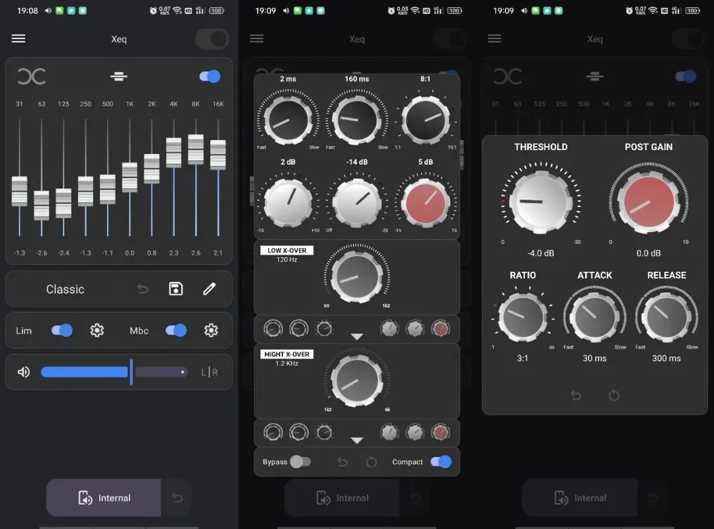The width and height of the screenshot is (714, 529).
Task: Click the 16K band fader
Action: click(x=218, y=155)
